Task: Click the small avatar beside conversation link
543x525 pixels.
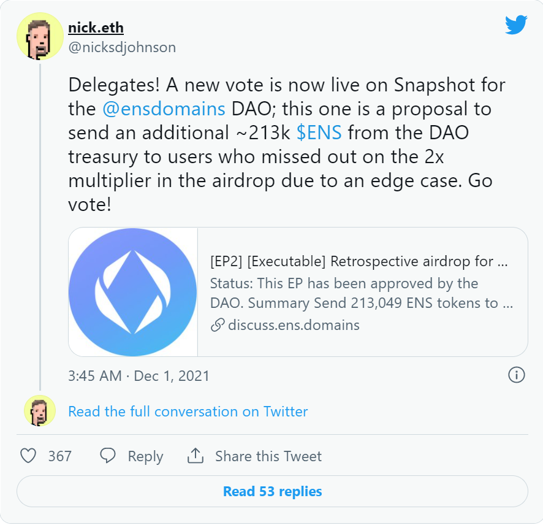Action: pyautogui.click(x=40, y=411)
